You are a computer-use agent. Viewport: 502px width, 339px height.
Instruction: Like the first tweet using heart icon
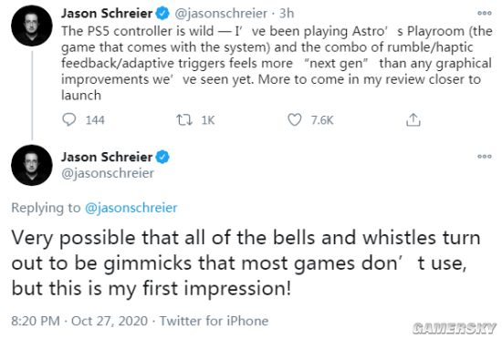coord(295,120)
